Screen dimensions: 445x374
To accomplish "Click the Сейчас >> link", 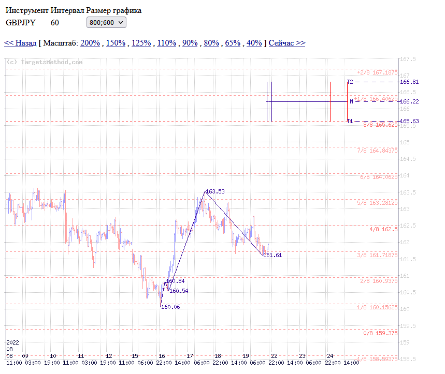I will click(287, 43).
